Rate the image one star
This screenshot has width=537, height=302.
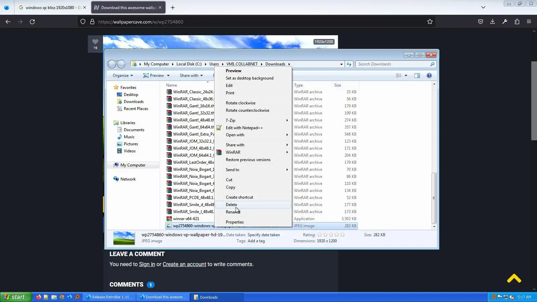click(x=320, y=235)
